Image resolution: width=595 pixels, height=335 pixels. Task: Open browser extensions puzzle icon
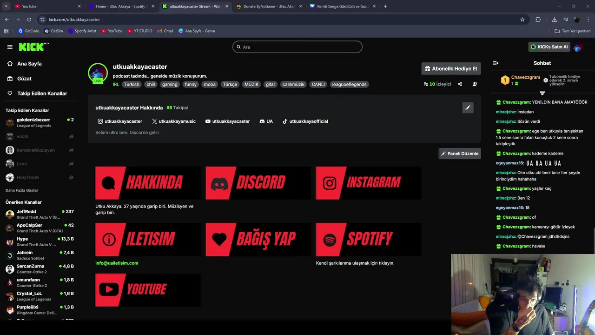point(538,20)
